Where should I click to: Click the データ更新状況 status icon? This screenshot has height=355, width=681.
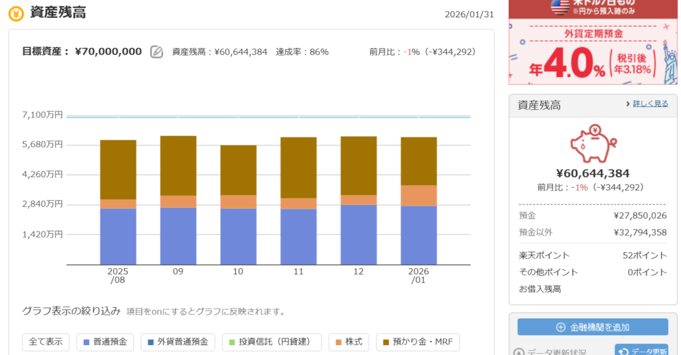coord(519,352)
